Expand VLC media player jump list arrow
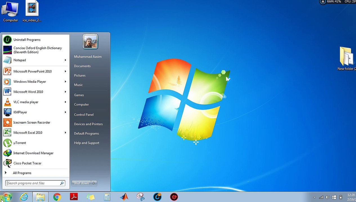This screenshot has width=356, height=202. [66, 102]
